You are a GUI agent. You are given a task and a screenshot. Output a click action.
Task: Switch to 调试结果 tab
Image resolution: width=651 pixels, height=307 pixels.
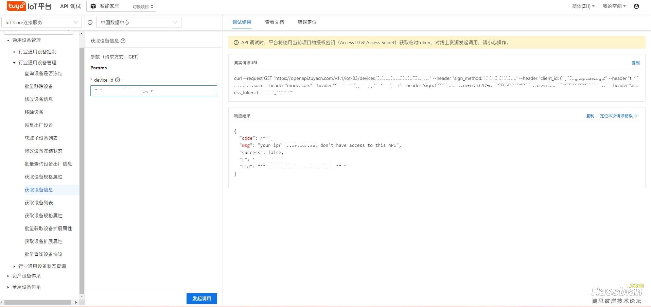coord(242,22)
